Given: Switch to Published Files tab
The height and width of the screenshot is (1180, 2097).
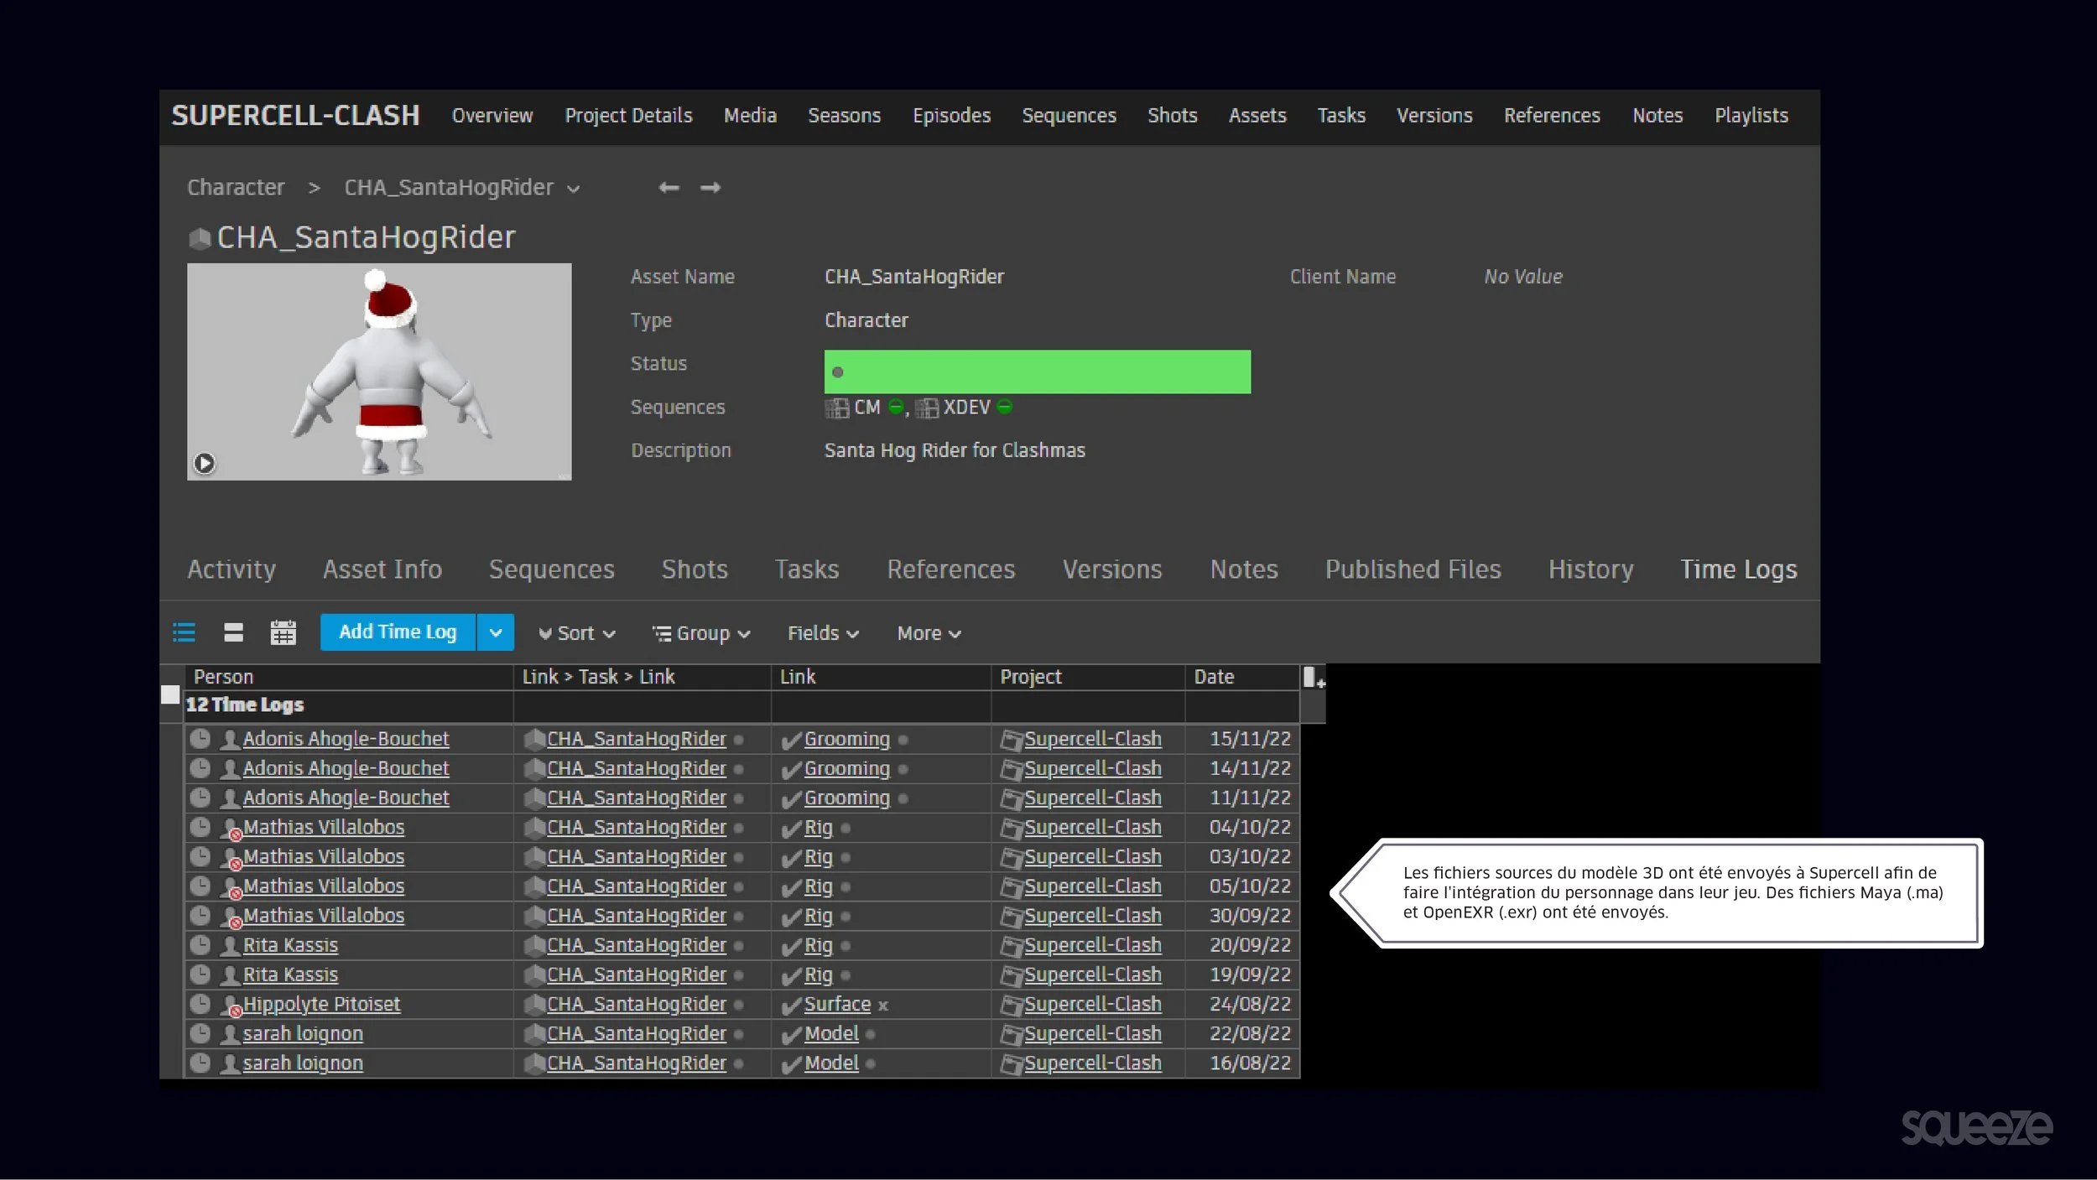Looking at the screenshot, I should pyautogui.click(x=1413, y=569).
